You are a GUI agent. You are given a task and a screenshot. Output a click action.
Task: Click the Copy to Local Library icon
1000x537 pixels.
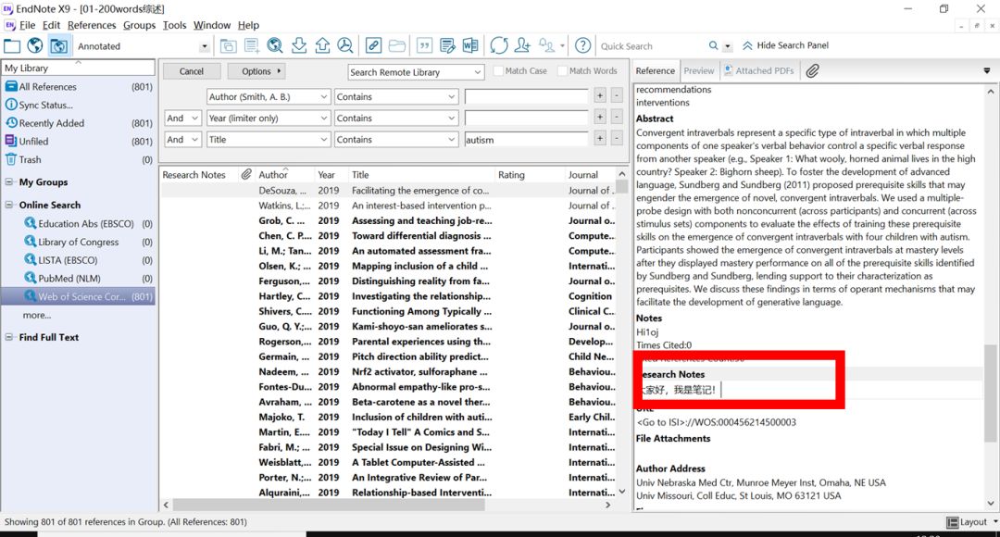228,46
